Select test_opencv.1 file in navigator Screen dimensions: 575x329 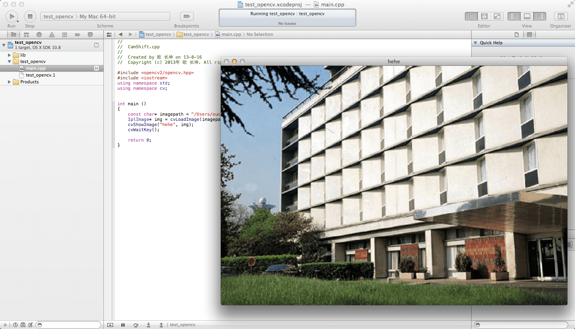click(x=40, y=75)
